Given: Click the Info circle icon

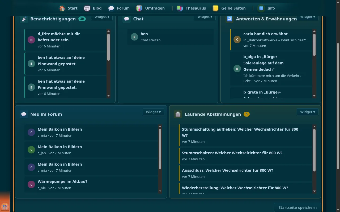Looking at the screenshot, I should [x=261, y=8].
